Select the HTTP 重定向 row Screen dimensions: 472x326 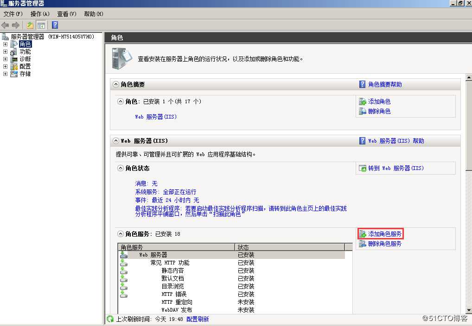tap(232, 302)
